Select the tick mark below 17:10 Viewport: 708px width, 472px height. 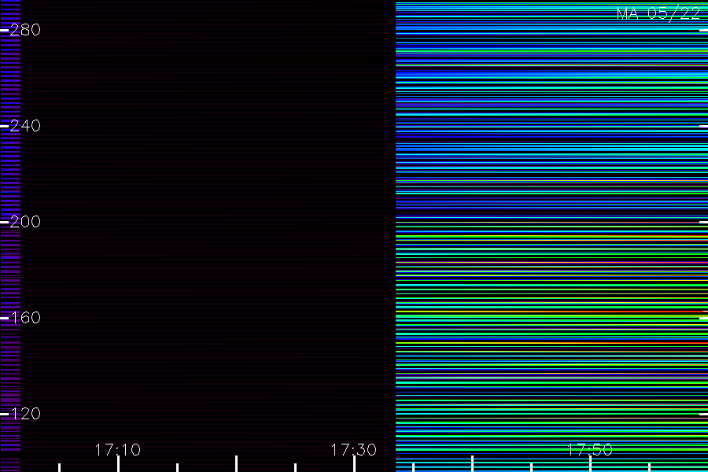[118, 464]
